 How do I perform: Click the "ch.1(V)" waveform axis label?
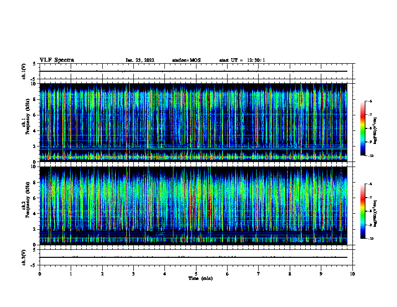tap(24, 71)
